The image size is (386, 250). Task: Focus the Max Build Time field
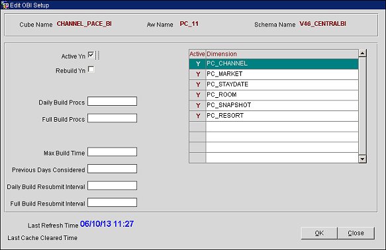113,152
